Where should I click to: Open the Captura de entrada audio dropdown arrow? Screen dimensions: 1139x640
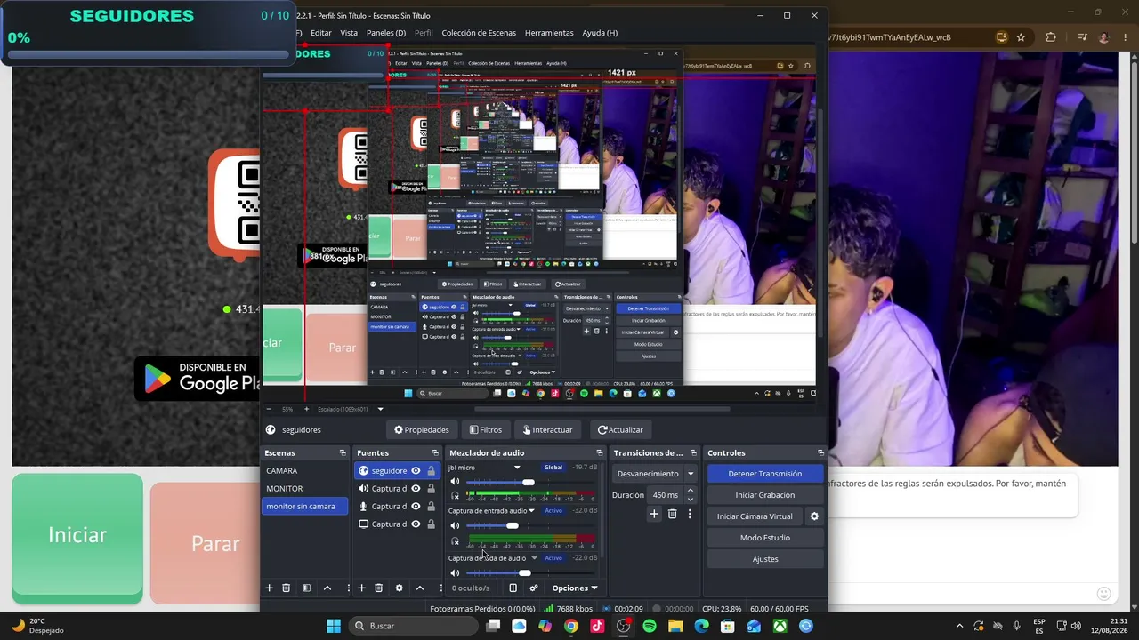coord(532,511)
